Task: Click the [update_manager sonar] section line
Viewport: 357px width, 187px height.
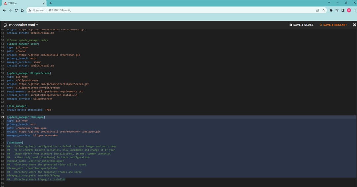Action: tap(23, 44)
